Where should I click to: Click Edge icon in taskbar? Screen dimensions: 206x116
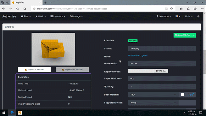point(12,113)
